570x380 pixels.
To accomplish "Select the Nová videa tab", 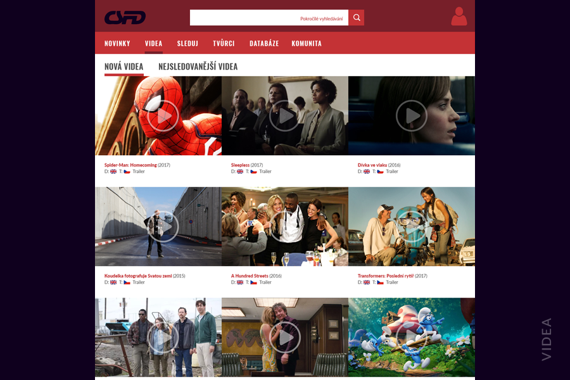I will click(x=123, y=66).
